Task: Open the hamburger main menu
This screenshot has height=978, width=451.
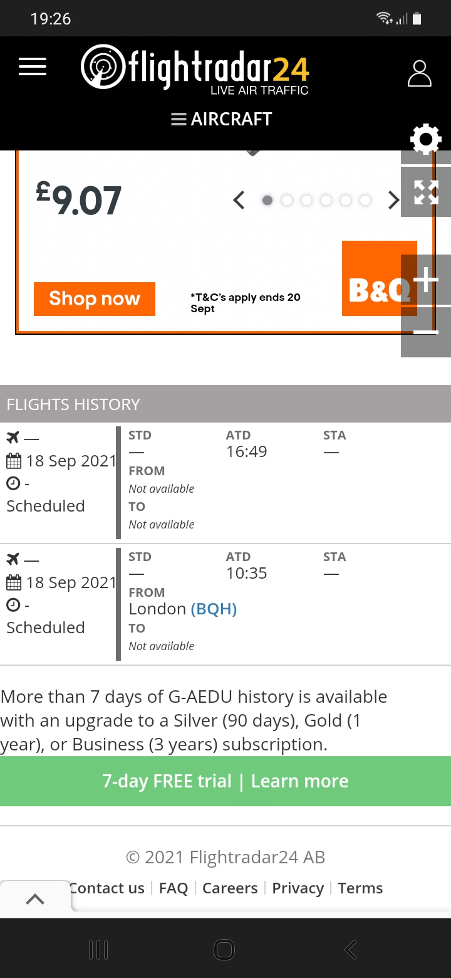Action: point(33,66)
